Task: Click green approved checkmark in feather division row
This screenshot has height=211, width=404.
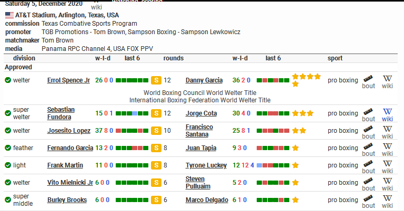Action: [x=8, y=148]
